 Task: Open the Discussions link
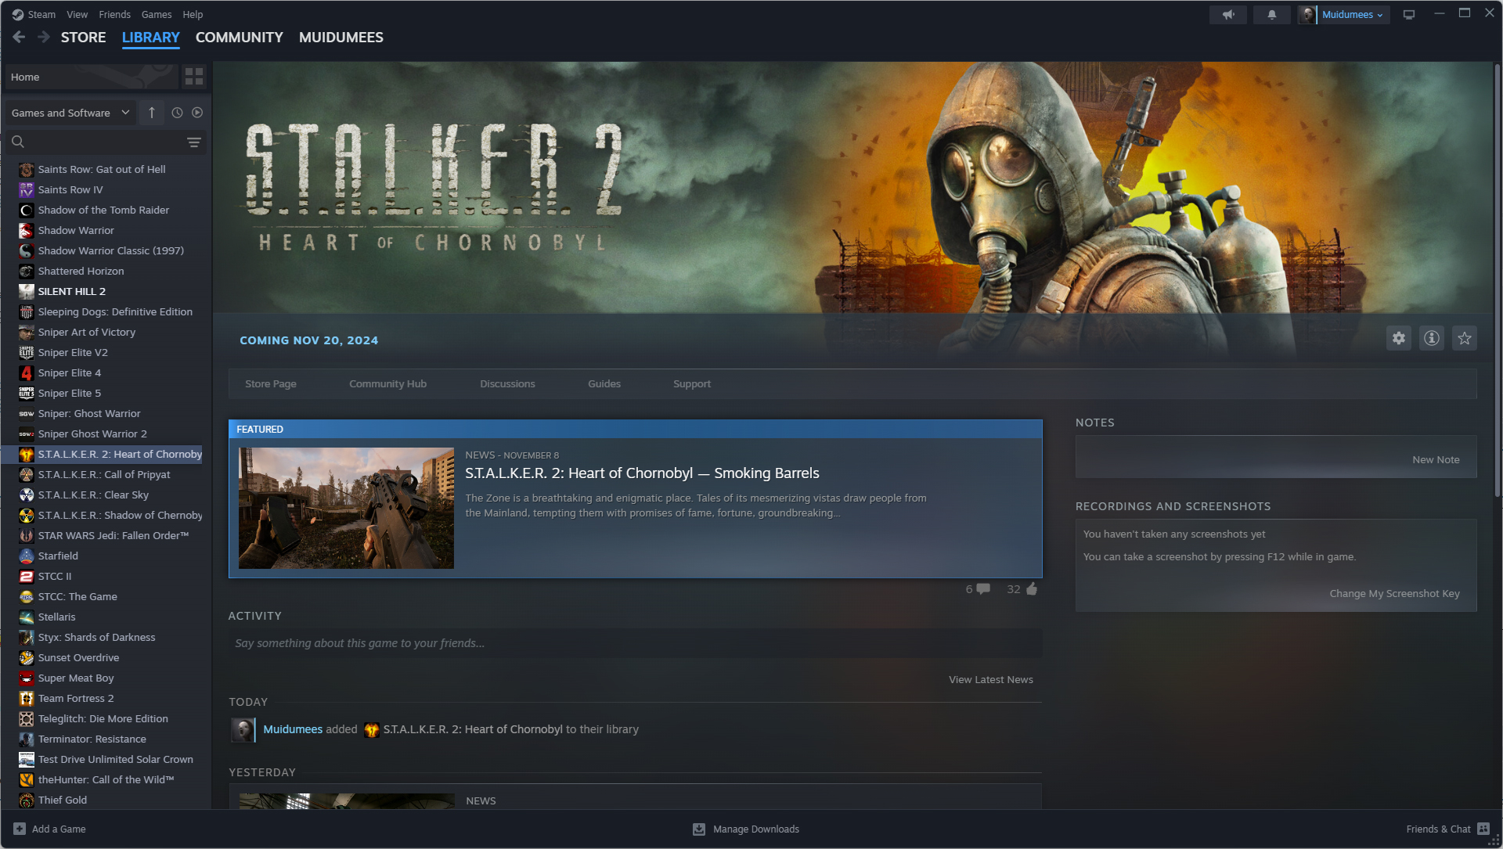click(x=508, y=384)
